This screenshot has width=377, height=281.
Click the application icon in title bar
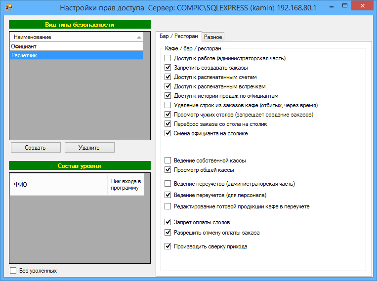[8, 8]
